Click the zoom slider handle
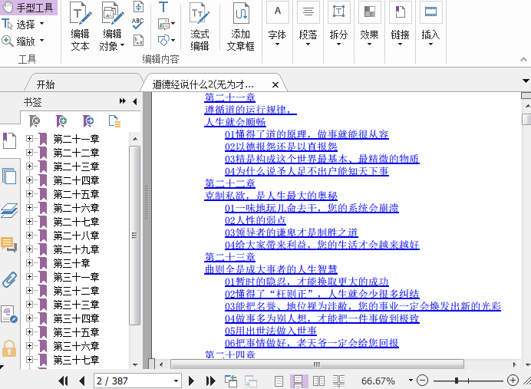 point(457,381)
